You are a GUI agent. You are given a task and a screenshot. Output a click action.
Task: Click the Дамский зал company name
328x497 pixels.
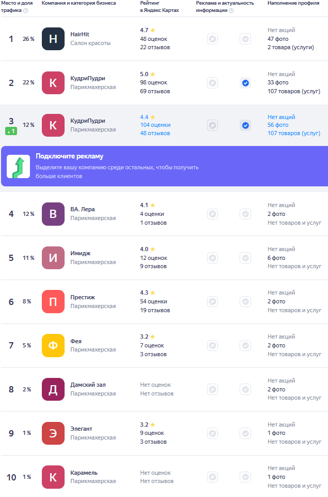88,385
